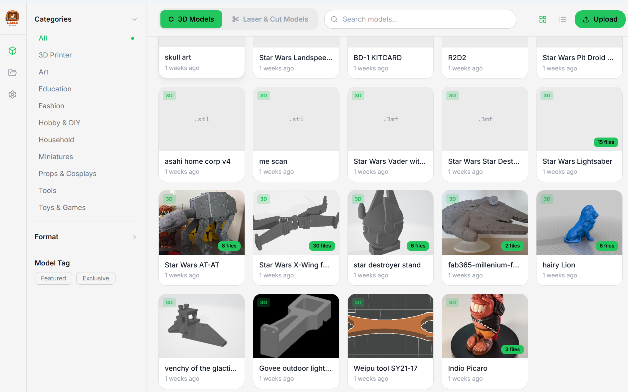This screenshot has width=628, height=392.
Task: Open the me scan model title
Action: pyautogui.click(x=273, y=161)
